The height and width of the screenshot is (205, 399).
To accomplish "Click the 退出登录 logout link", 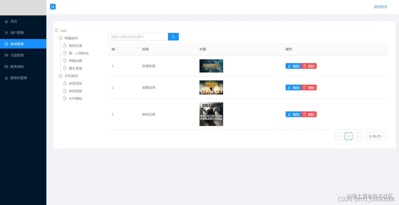I will pos(381,6).
